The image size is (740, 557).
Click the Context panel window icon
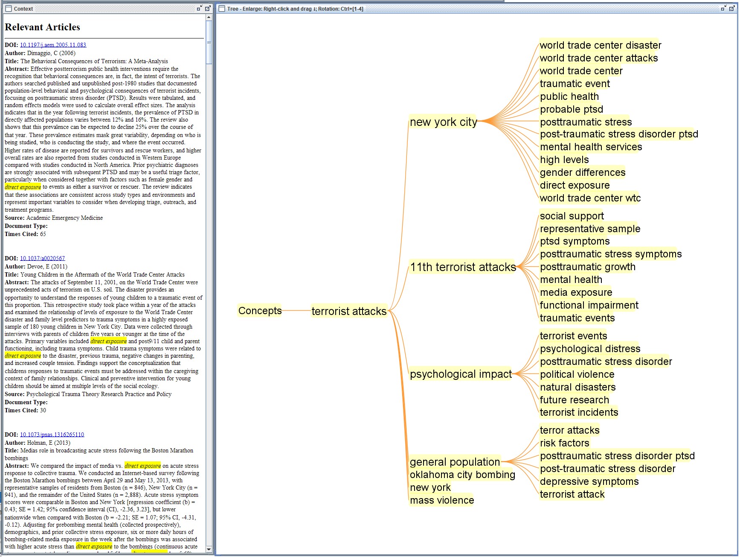(9, 9)
